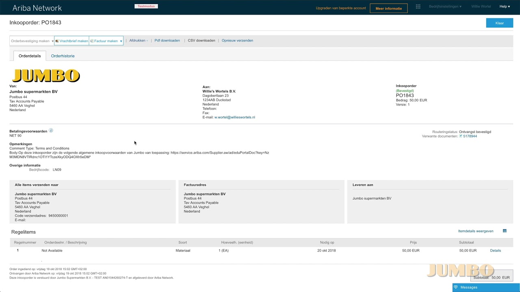
Task: Click the table layout grid icon near Itemdetails
Action: 505,231
